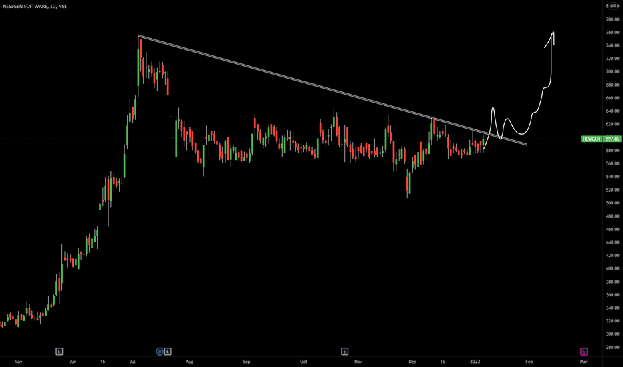
Task: Click the Nov label on time axis
Action: tap(358, 362)
